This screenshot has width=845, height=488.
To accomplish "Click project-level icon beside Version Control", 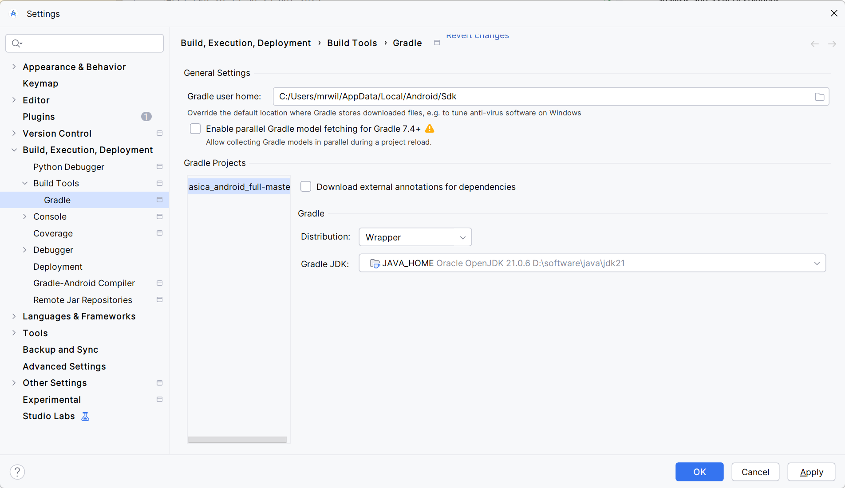I will [x=160, y=133].
